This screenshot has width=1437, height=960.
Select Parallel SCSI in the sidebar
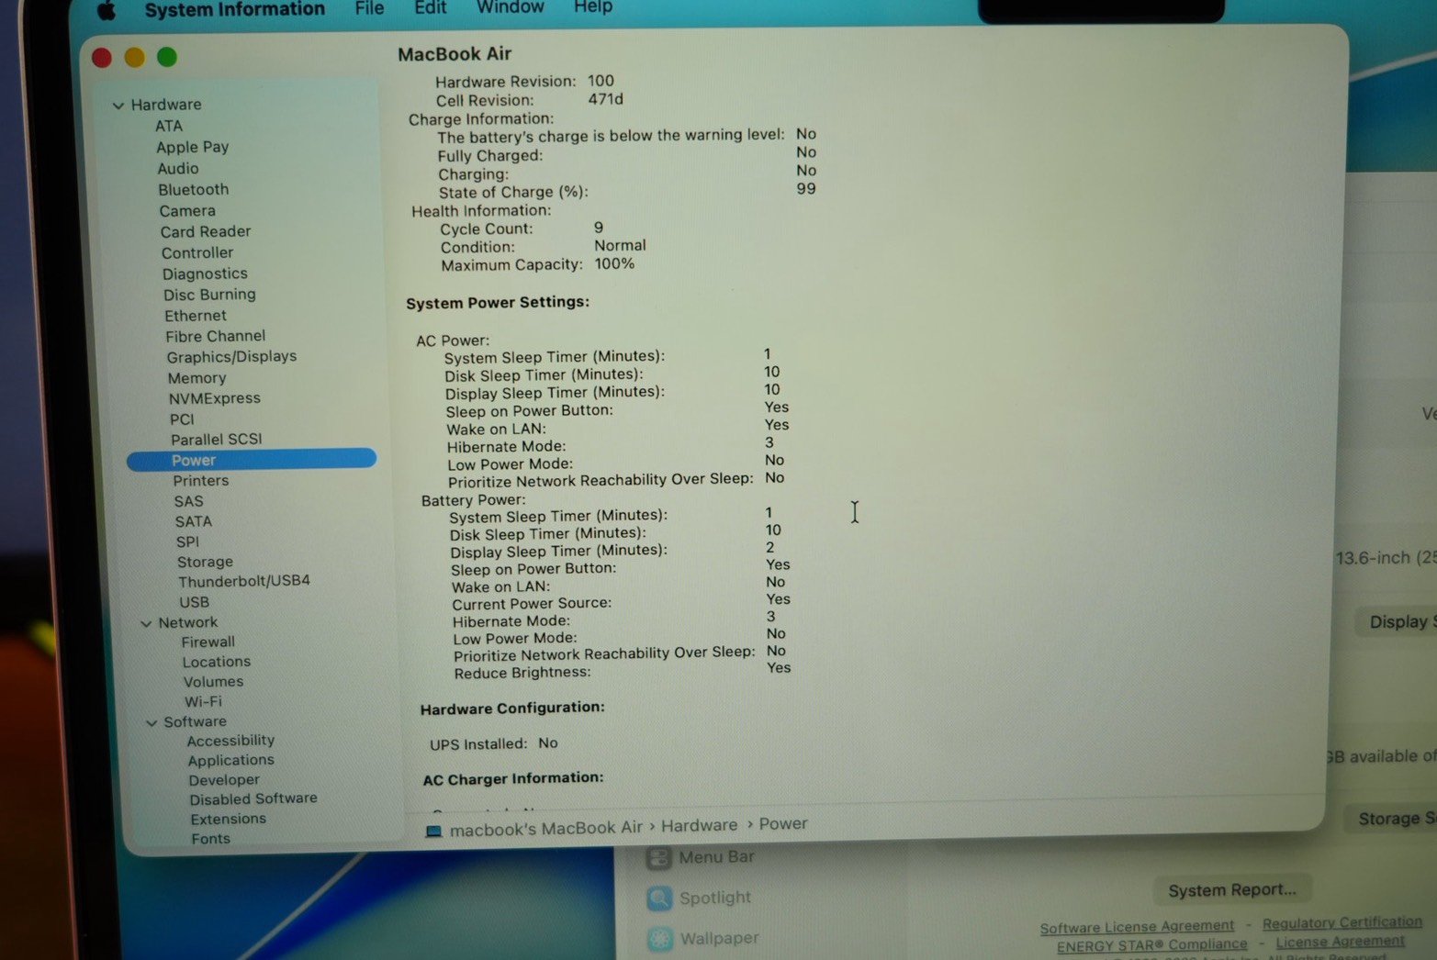[217, 440]
